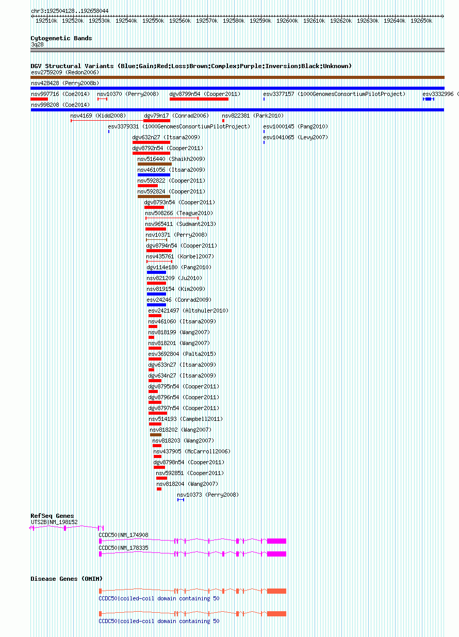Click nsv10370 (Perry2008) variant label

[128, 94]
